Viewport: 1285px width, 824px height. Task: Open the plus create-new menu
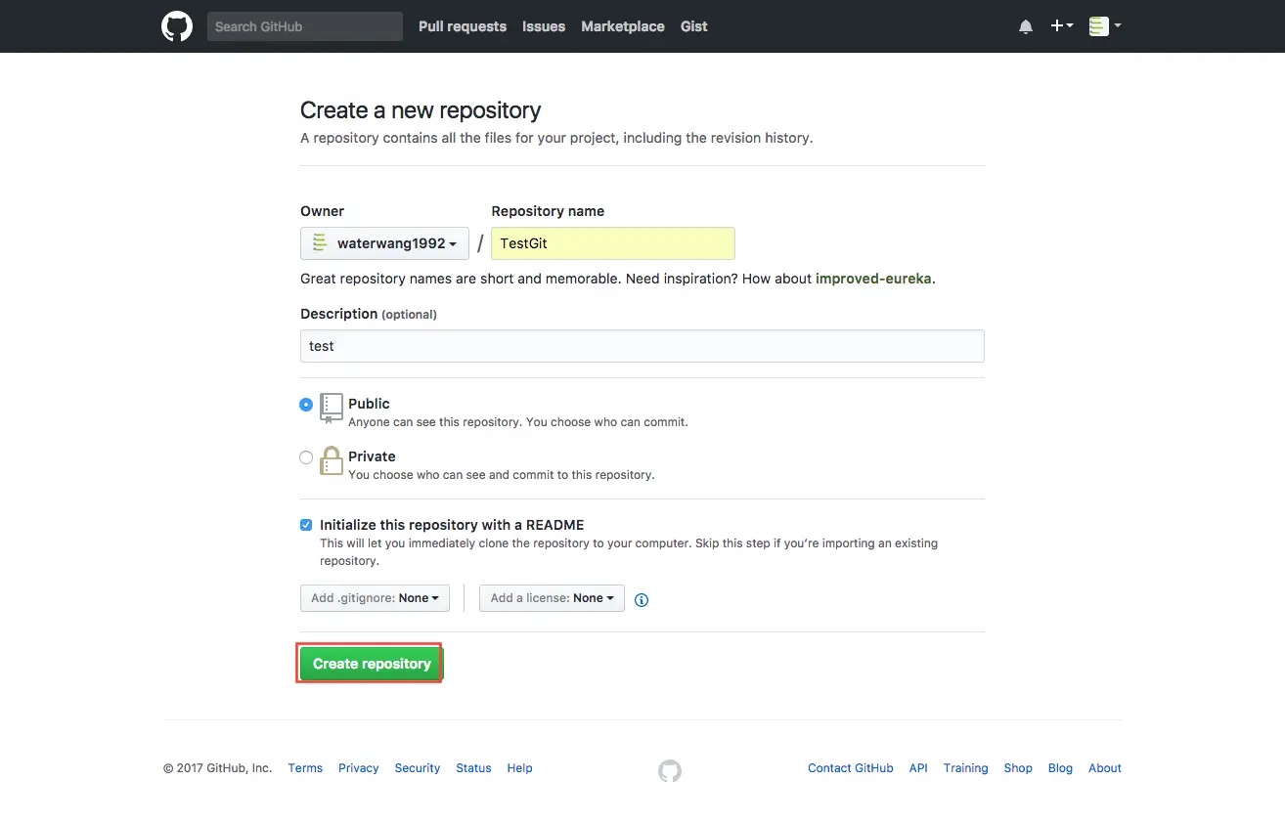point(1062,26)
